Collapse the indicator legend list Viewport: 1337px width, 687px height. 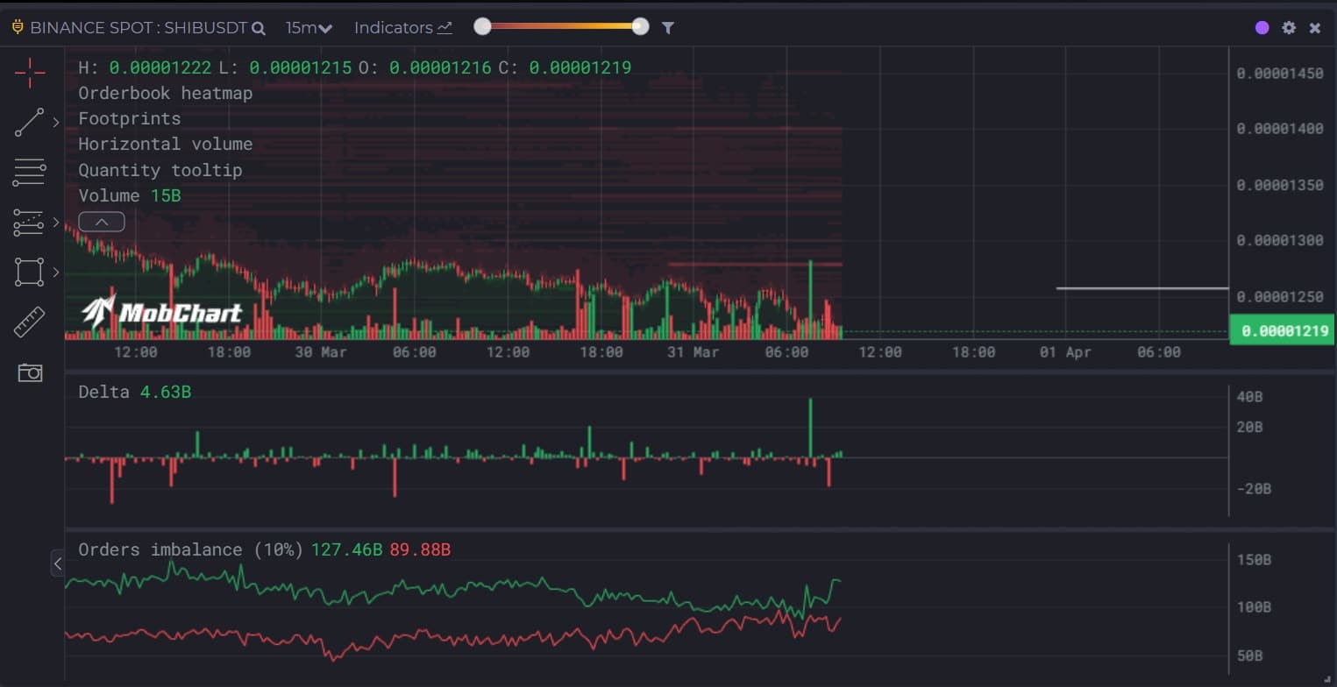point(102,222)
